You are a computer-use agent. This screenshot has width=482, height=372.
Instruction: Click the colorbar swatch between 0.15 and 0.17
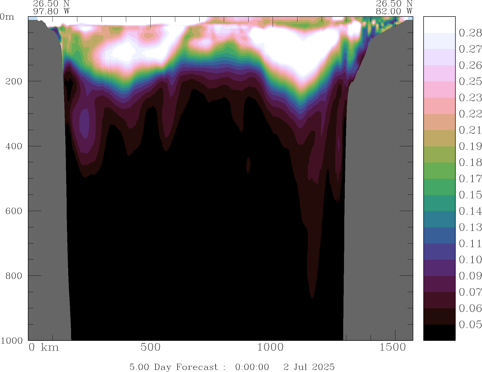coord(439,187)
